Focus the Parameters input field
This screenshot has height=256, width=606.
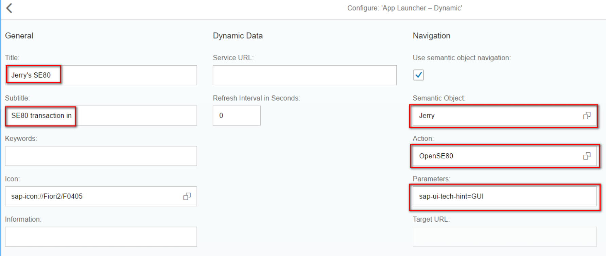coord(504,197)
